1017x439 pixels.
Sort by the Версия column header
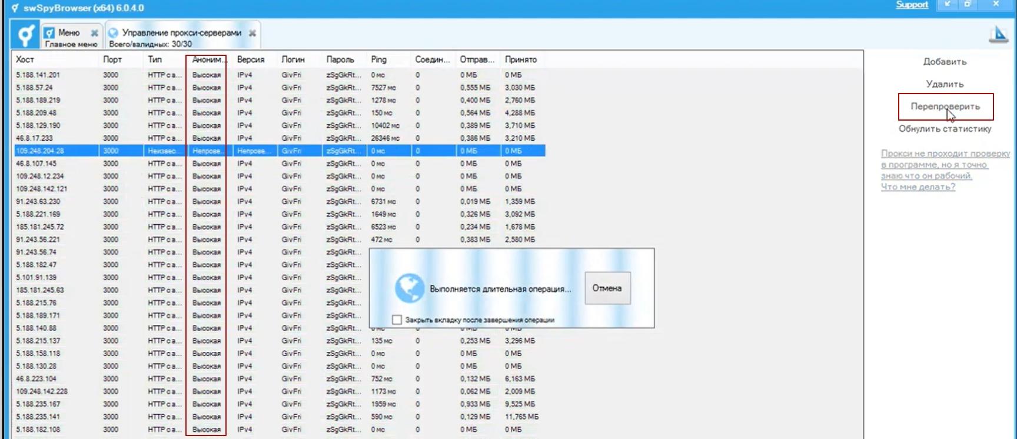pos(255,59)
